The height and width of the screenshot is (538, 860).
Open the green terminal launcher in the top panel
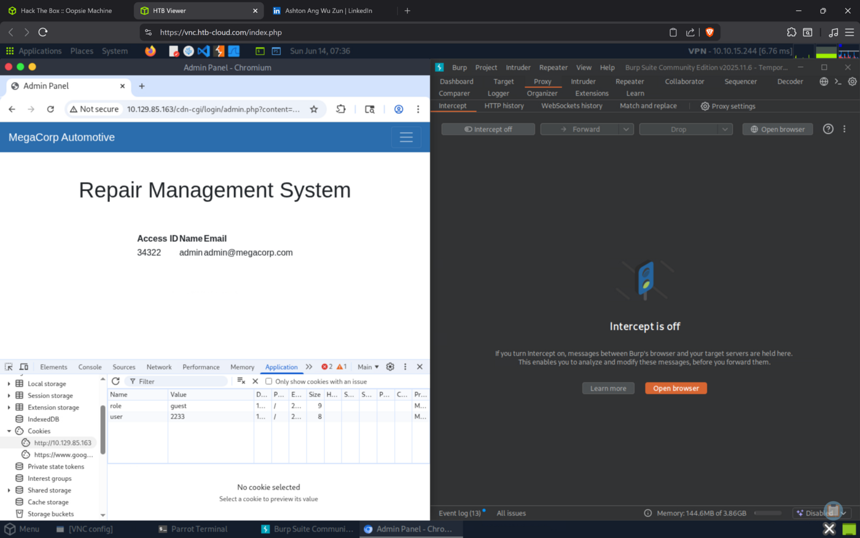pyautogui.click(x=260, y=51)
